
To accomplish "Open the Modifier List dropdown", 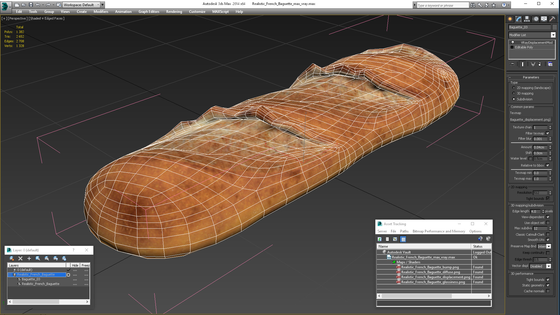I will click(553, 35).
